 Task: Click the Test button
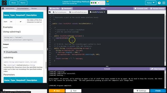coord(73,91)
